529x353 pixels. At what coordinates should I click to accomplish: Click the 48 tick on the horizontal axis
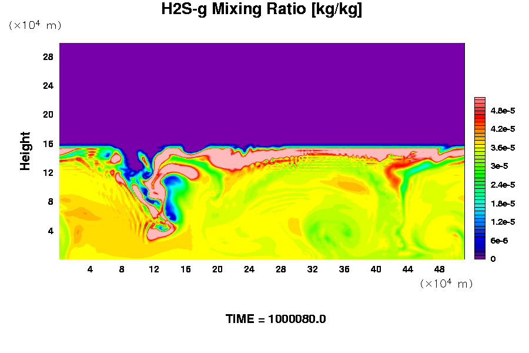[x=439, y=269]
